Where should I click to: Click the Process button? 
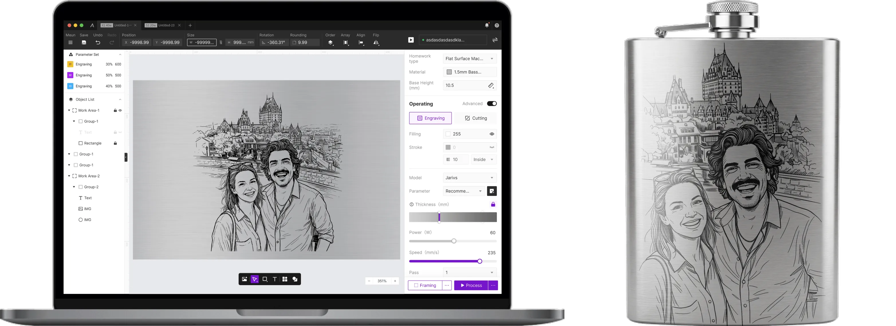tap(471, 285)
